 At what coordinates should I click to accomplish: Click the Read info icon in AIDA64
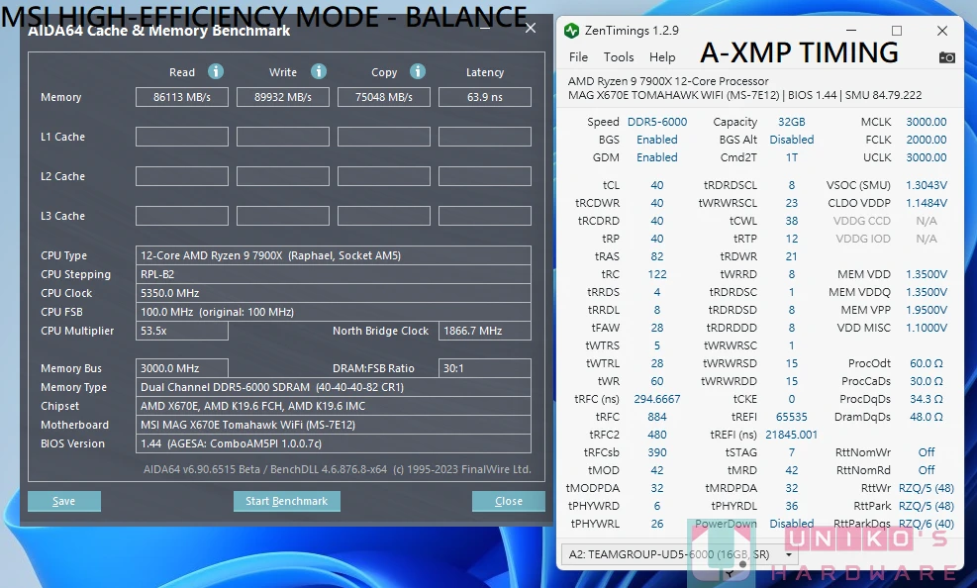point(216,71)
